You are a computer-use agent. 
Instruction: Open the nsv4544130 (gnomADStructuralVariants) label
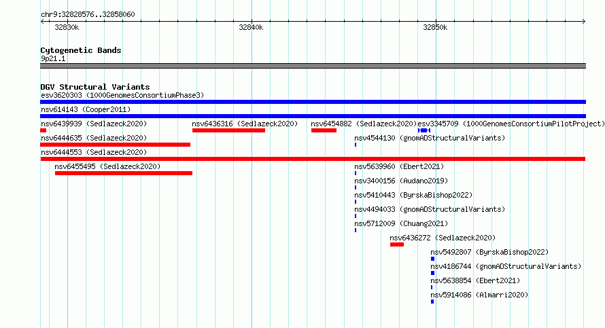coord(430,138)
